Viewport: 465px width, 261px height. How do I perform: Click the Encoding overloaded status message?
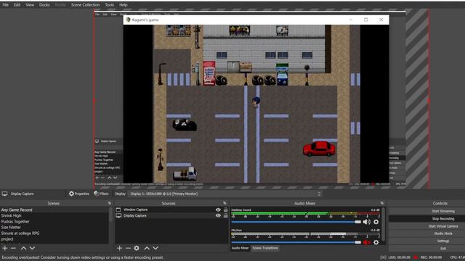click(83, 257)
